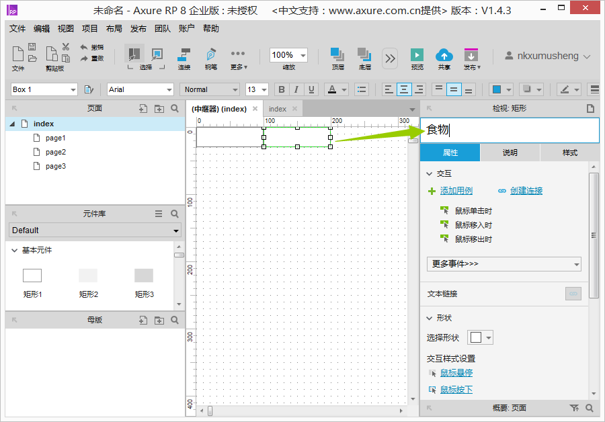Click the 鼠标悬停 style link
Screen dimensions: 605x422
(456, 373)
